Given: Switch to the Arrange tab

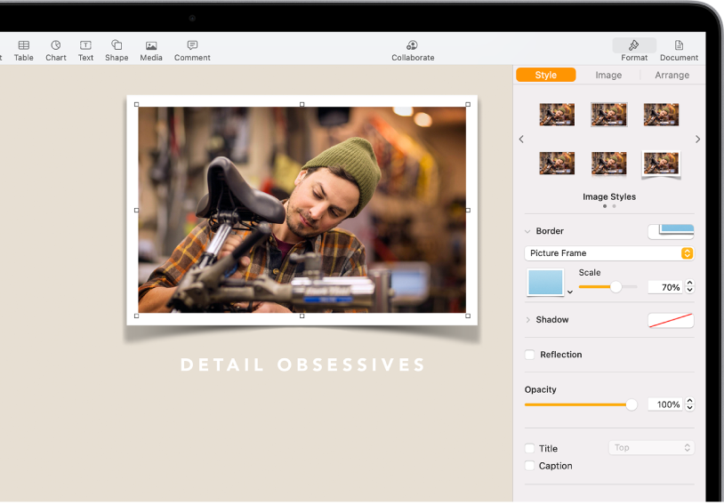Looking at the screenshot, I should [x=672, y=76].
